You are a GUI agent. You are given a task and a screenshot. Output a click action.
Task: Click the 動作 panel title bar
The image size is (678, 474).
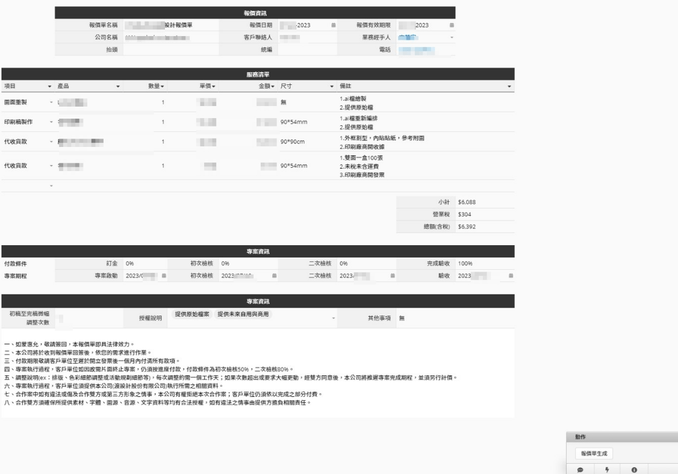click(622, 437)
